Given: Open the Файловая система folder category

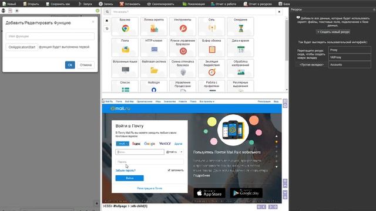Looking at the screenshot, I should point(154,69).
